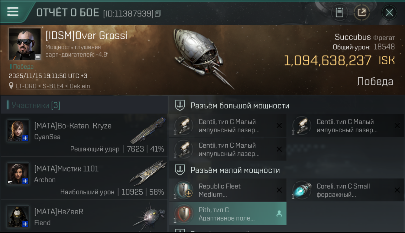Collapse the low power slot section
The width and height of the screenshot is (405, 233).
[287, 170]
